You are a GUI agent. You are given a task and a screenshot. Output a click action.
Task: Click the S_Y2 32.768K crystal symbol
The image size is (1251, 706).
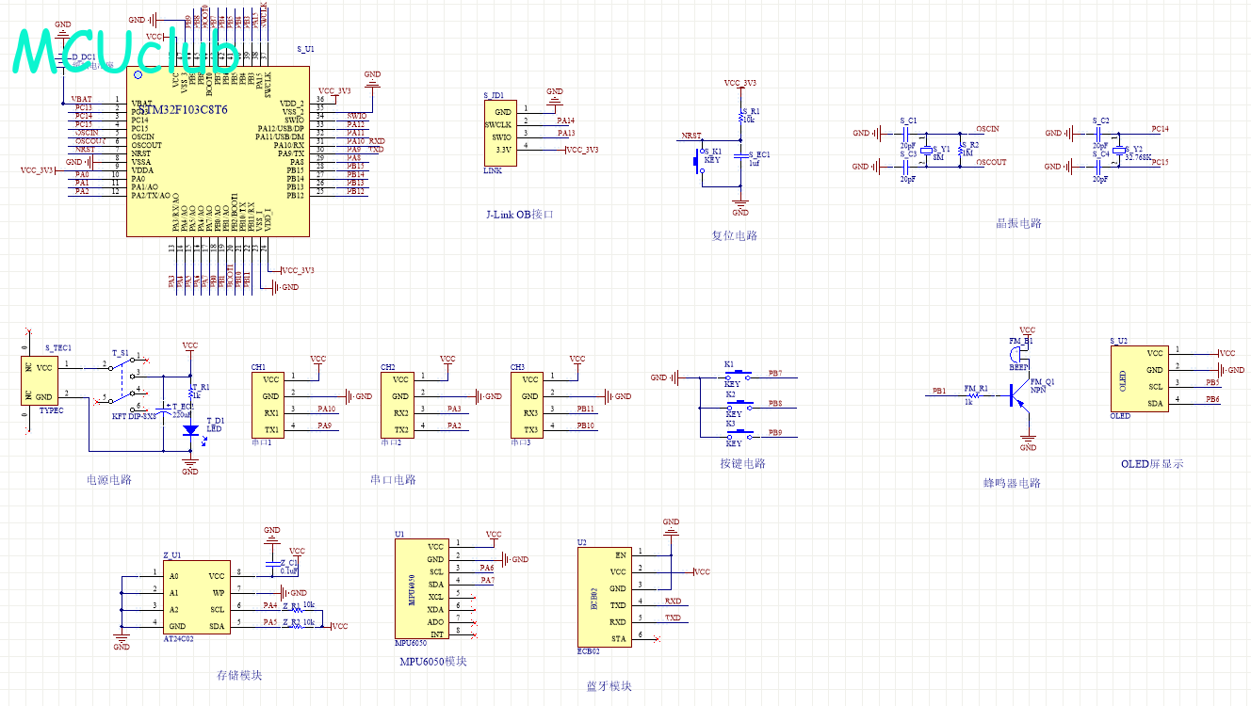point(1119,152)
